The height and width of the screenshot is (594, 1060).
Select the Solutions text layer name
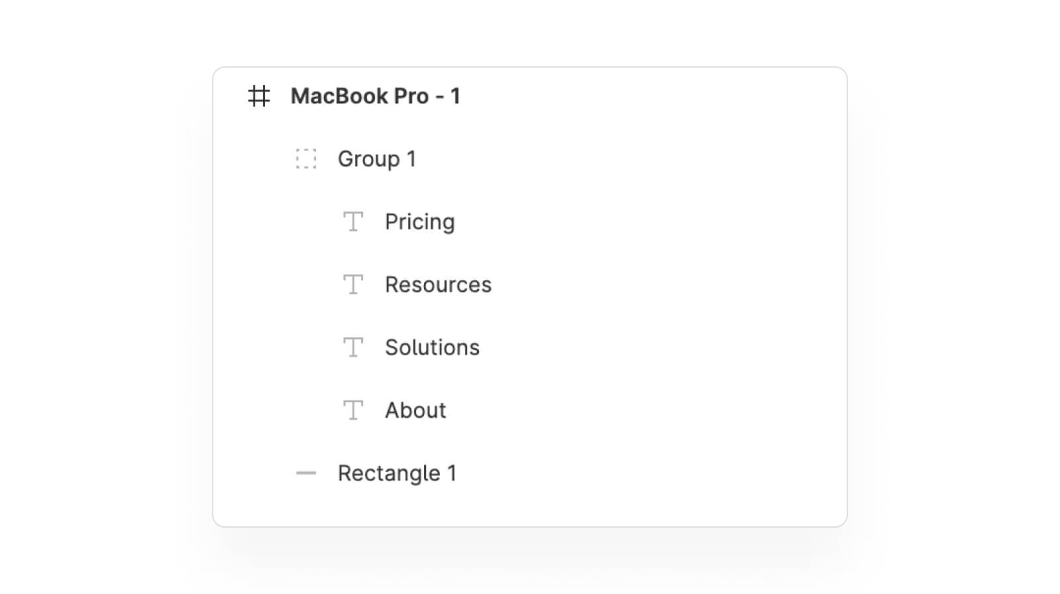point(432,347)
